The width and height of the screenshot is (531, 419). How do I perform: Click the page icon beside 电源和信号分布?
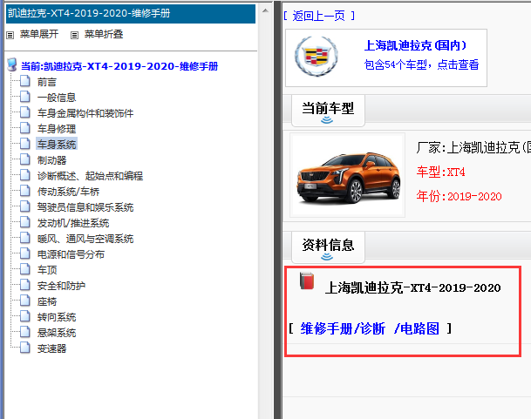tap(25, 253)
